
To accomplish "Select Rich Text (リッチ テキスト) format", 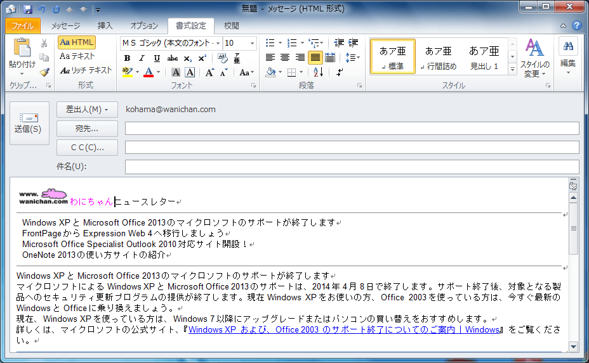I will (86, 70).
